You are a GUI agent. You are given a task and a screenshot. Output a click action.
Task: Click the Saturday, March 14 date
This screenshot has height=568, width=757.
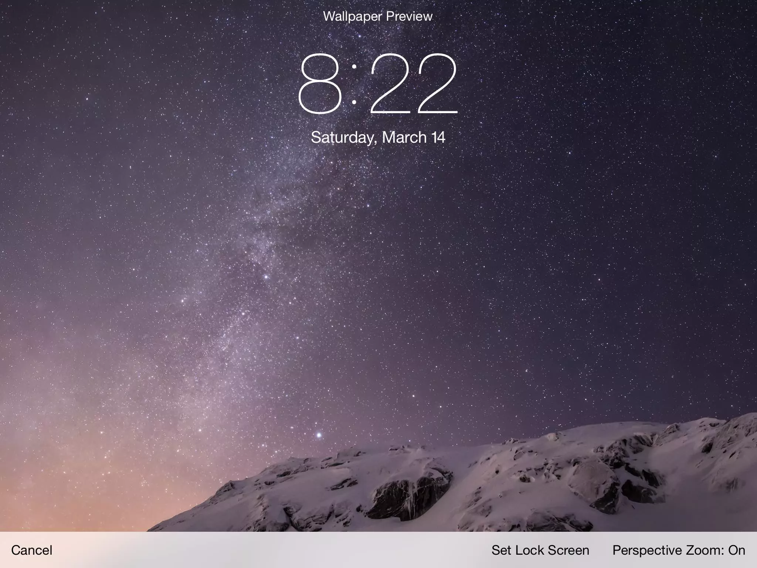[378, 138]
